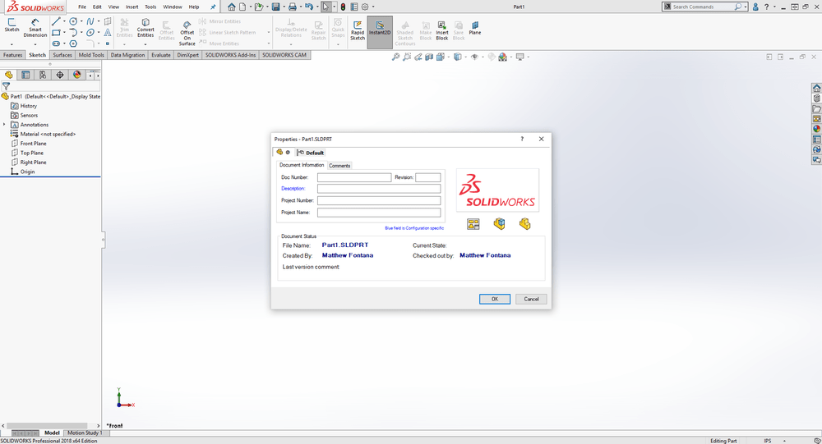The height and width of the screenshot is (444, 822).
Task: Click the rebuild traffic light icon
Action: tap(343, 7)
